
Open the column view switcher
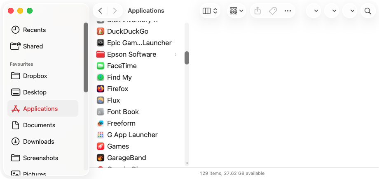(x=210, y=11)
